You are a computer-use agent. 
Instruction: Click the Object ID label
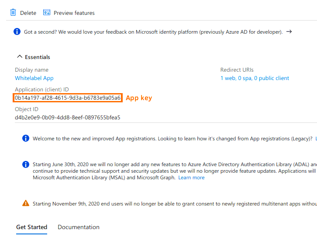27,109
